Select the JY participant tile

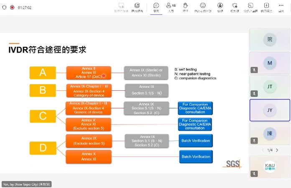click(x=270, y=110)
